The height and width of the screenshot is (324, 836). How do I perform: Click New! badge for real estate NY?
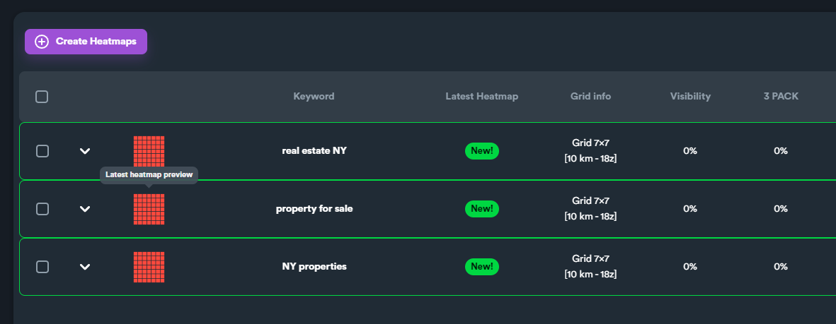coord(482,151)
